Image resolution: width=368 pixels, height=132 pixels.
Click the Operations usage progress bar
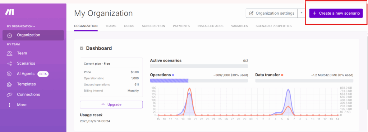(x=199, y=80)
